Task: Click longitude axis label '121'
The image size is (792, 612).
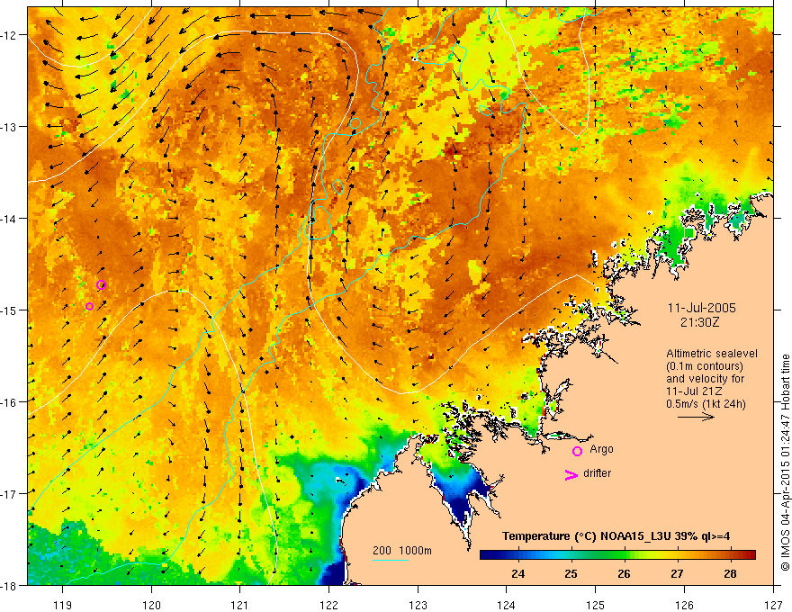Action: [x=240, y=605]
